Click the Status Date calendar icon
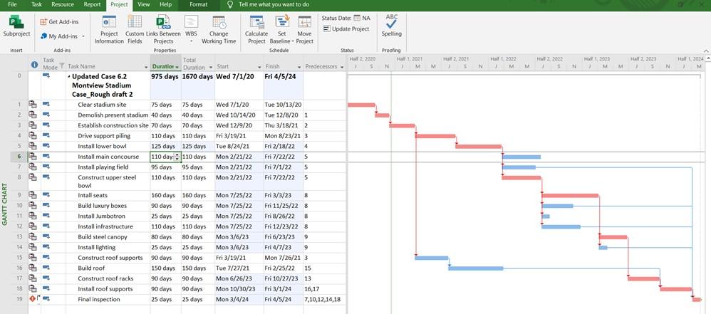The height and width of the screenshot is (314, 711). (x=357, y=18)
